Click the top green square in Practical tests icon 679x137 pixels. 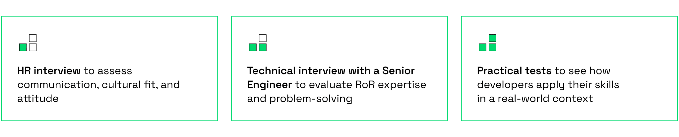pyautogui.click(x=492, y=38)
